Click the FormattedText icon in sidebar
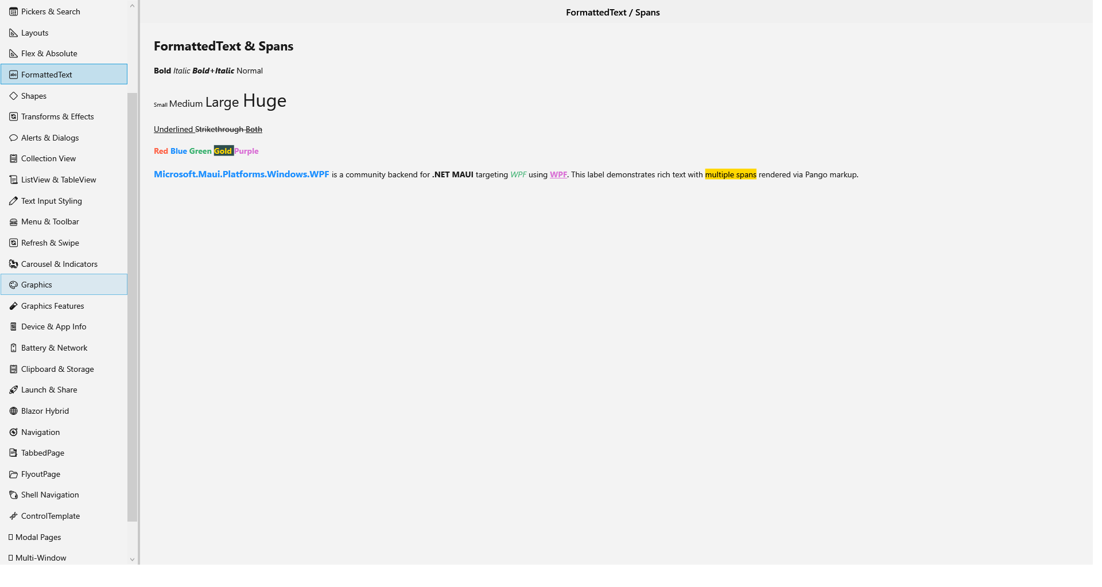Image resolution: width=1102 pixels, height=587 pixels. [x=14, y=75]
